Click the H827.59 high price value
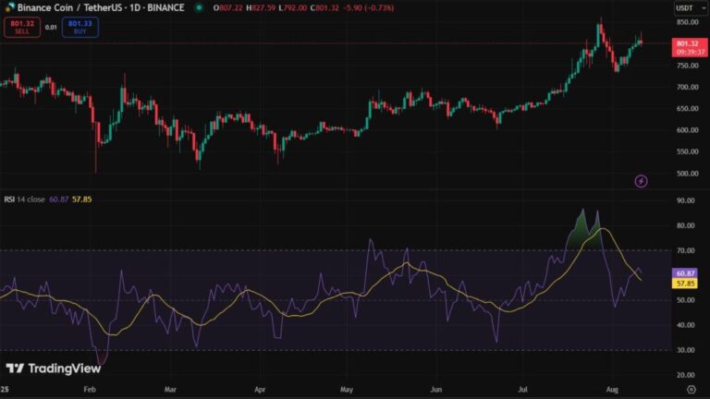Viewport: 710px width, 399px height. pos(261,8)
